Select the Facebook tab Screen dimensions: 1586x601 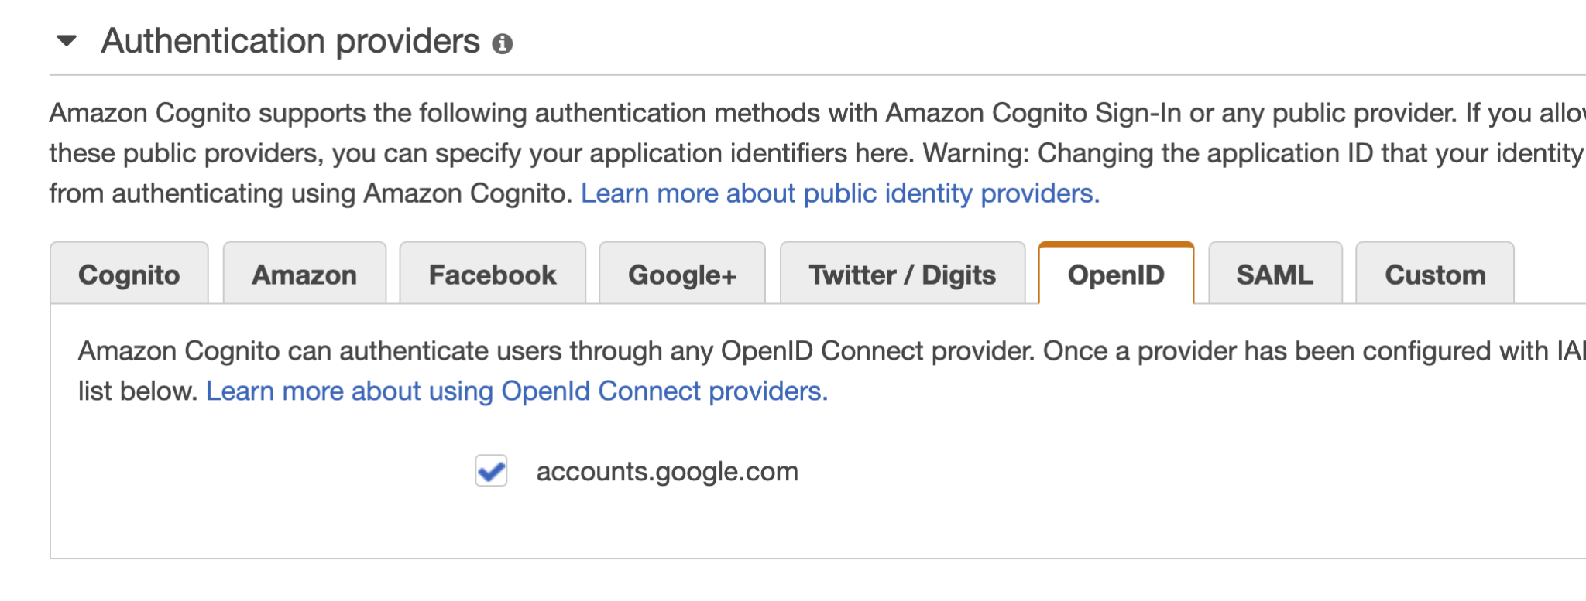(493, 275)
